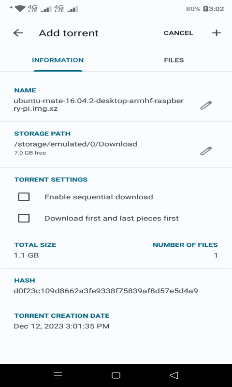Tap the plus icon to add torrent
Screen dimensions: 232x387
216,33
